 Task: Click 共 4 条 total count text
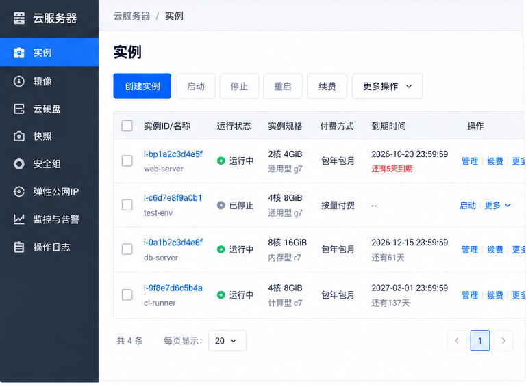coord(130,341)
